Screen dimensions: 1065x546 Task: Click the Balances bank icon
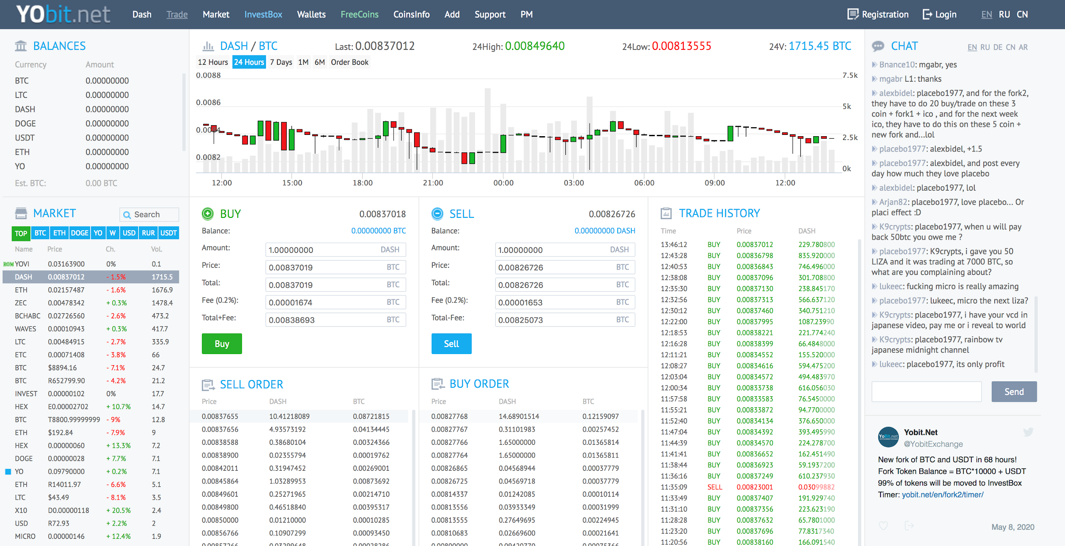pos(21,46)
